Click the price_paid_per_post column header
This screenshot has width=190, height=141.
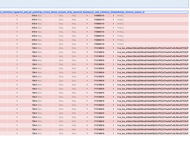point(27,12)
